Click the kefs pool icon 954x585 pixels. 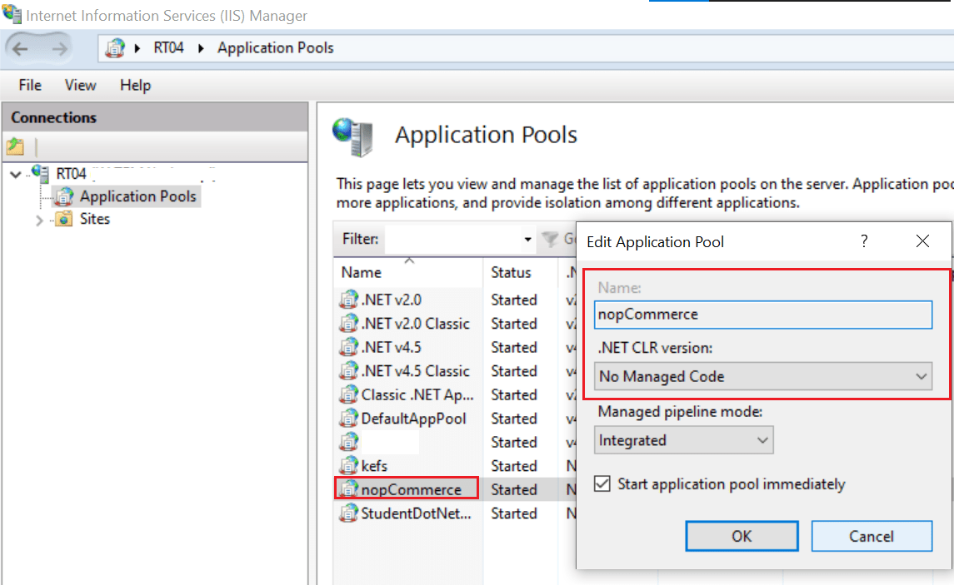[348, 465]
